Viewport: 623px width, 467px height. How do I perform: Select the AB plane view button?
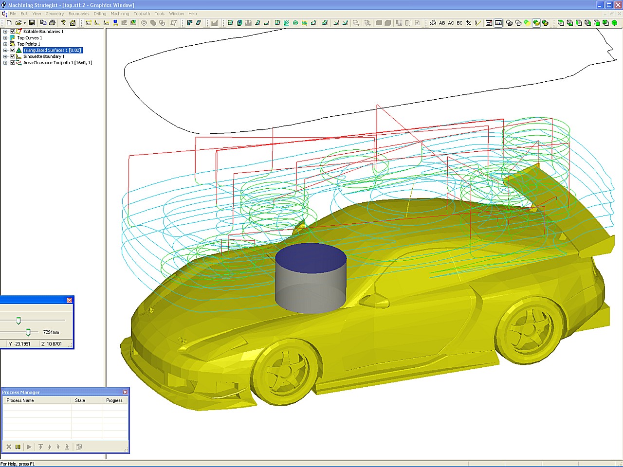click(x=442, y=23)
